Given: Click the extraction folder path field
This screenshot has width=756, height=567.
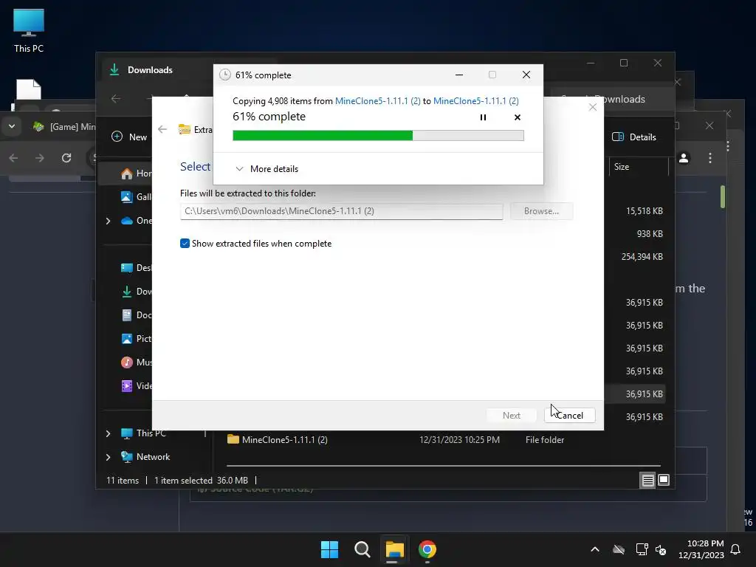Looking at the screenshot, I should 341,211.
